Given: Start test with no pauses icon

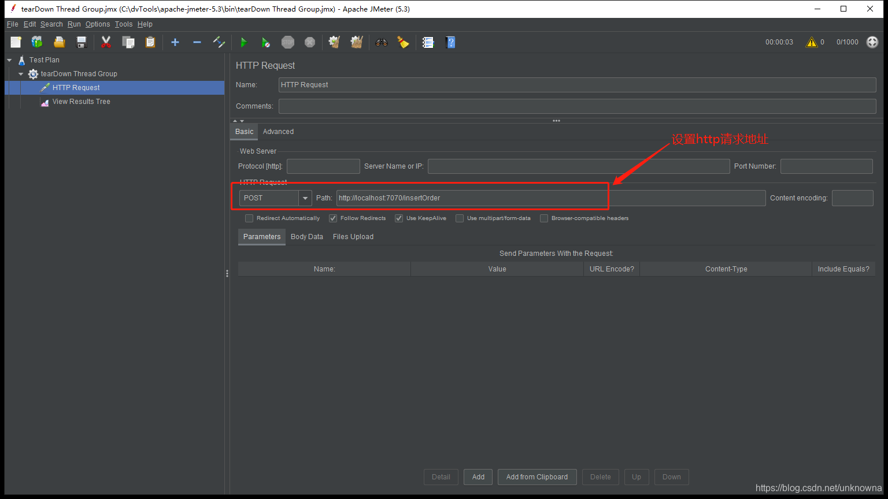Looking at the screenshot, I should point(265,42).
